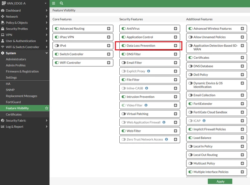The image size is (250, 185).
Task: Toggle the Switch Controller switch
Action: point(57,54)
